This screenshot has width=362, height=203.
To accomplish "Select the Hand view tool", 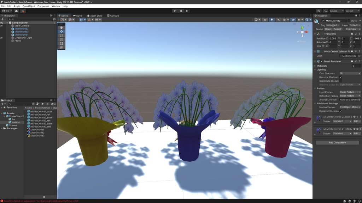I will [x=62, y=27].
